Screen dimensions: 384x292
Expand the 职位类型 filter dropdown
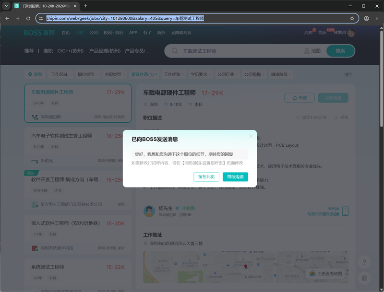[88, 74]
